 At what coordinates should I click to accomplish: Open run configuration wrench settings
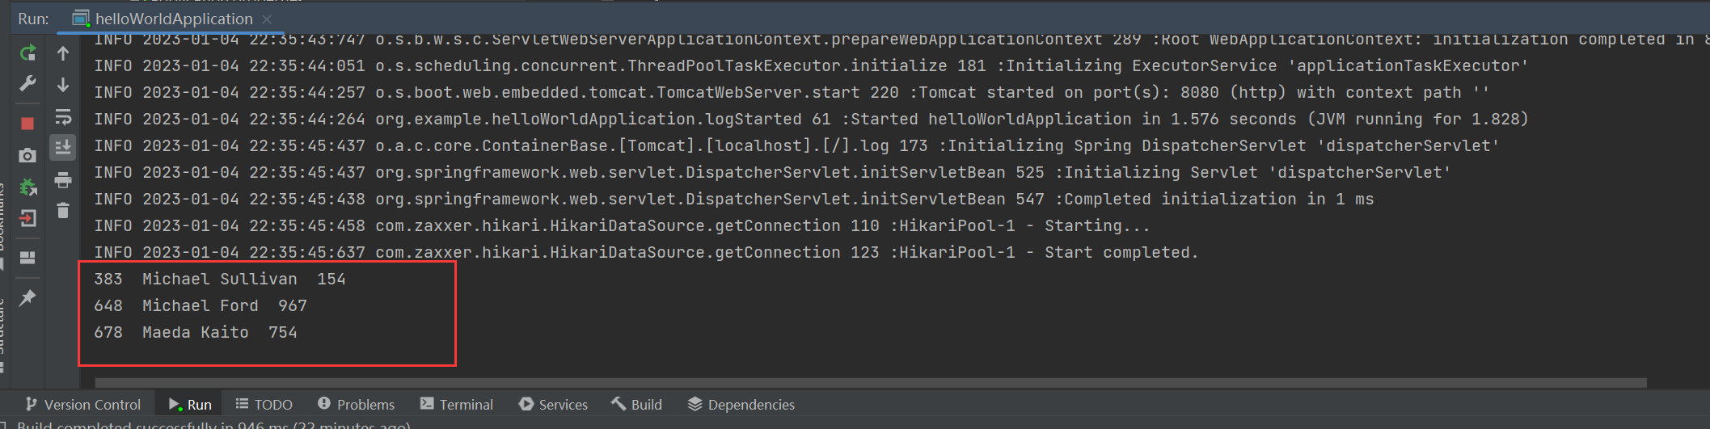(x=27, y=84)
